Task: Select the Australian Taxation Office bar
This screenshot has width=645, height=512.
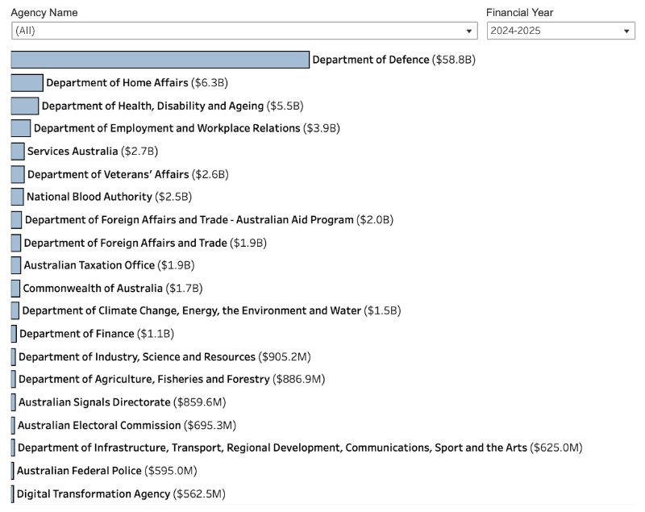Action: (x=14, y=265)
